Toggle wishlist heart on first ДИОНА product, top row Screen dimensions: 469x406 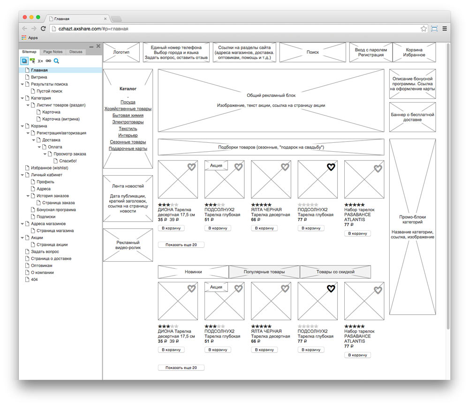pyautogui.click(x=191, y=167)
